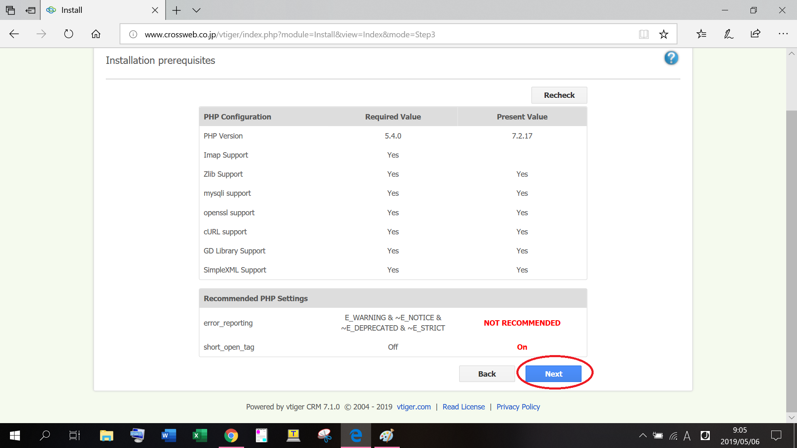This screenshot has height=448, width=797.
Task: Click the Back button
Action: 487,374
